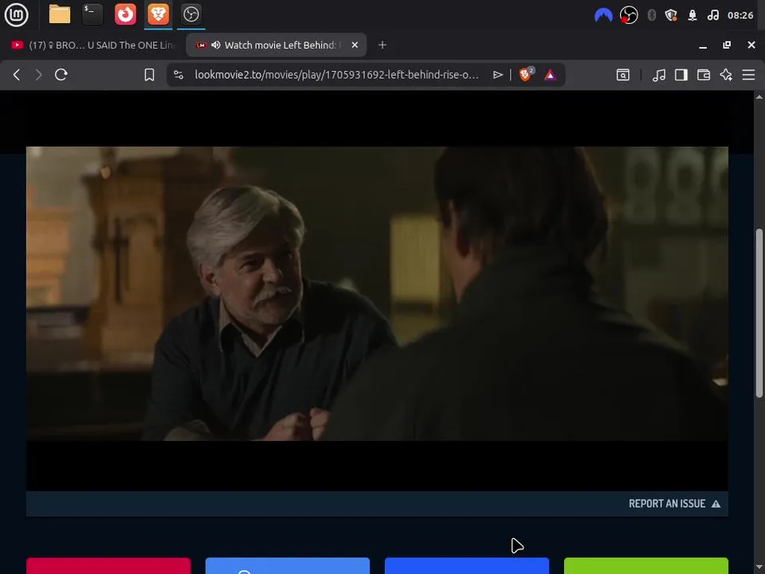Toggle the browser sidebar panel

click(x=681, y=75)
